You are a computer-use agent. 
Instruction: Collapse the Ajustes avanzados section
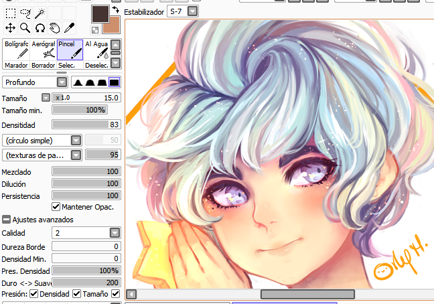pos(6,220)
